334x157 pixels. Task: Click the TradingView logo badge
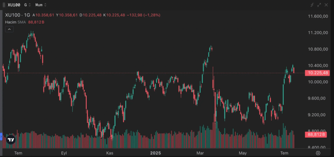11,139
